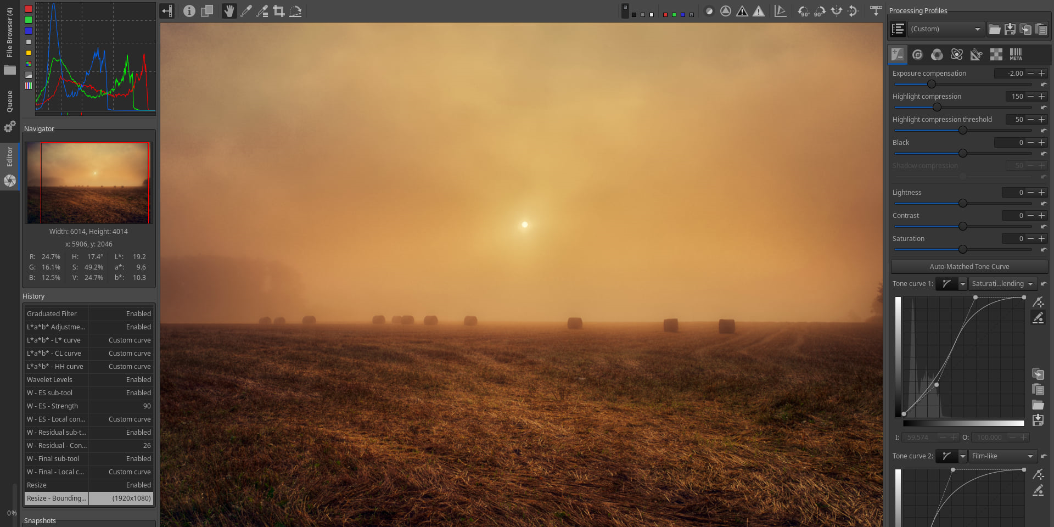Switch to the META tab
This screenshot has width=1054, height=527.
[x=1016, y=54]
